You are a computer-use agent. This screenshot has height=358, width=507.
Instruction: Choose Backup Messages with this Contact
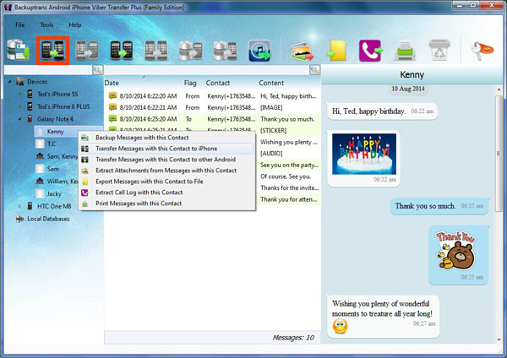click(166, 138)
